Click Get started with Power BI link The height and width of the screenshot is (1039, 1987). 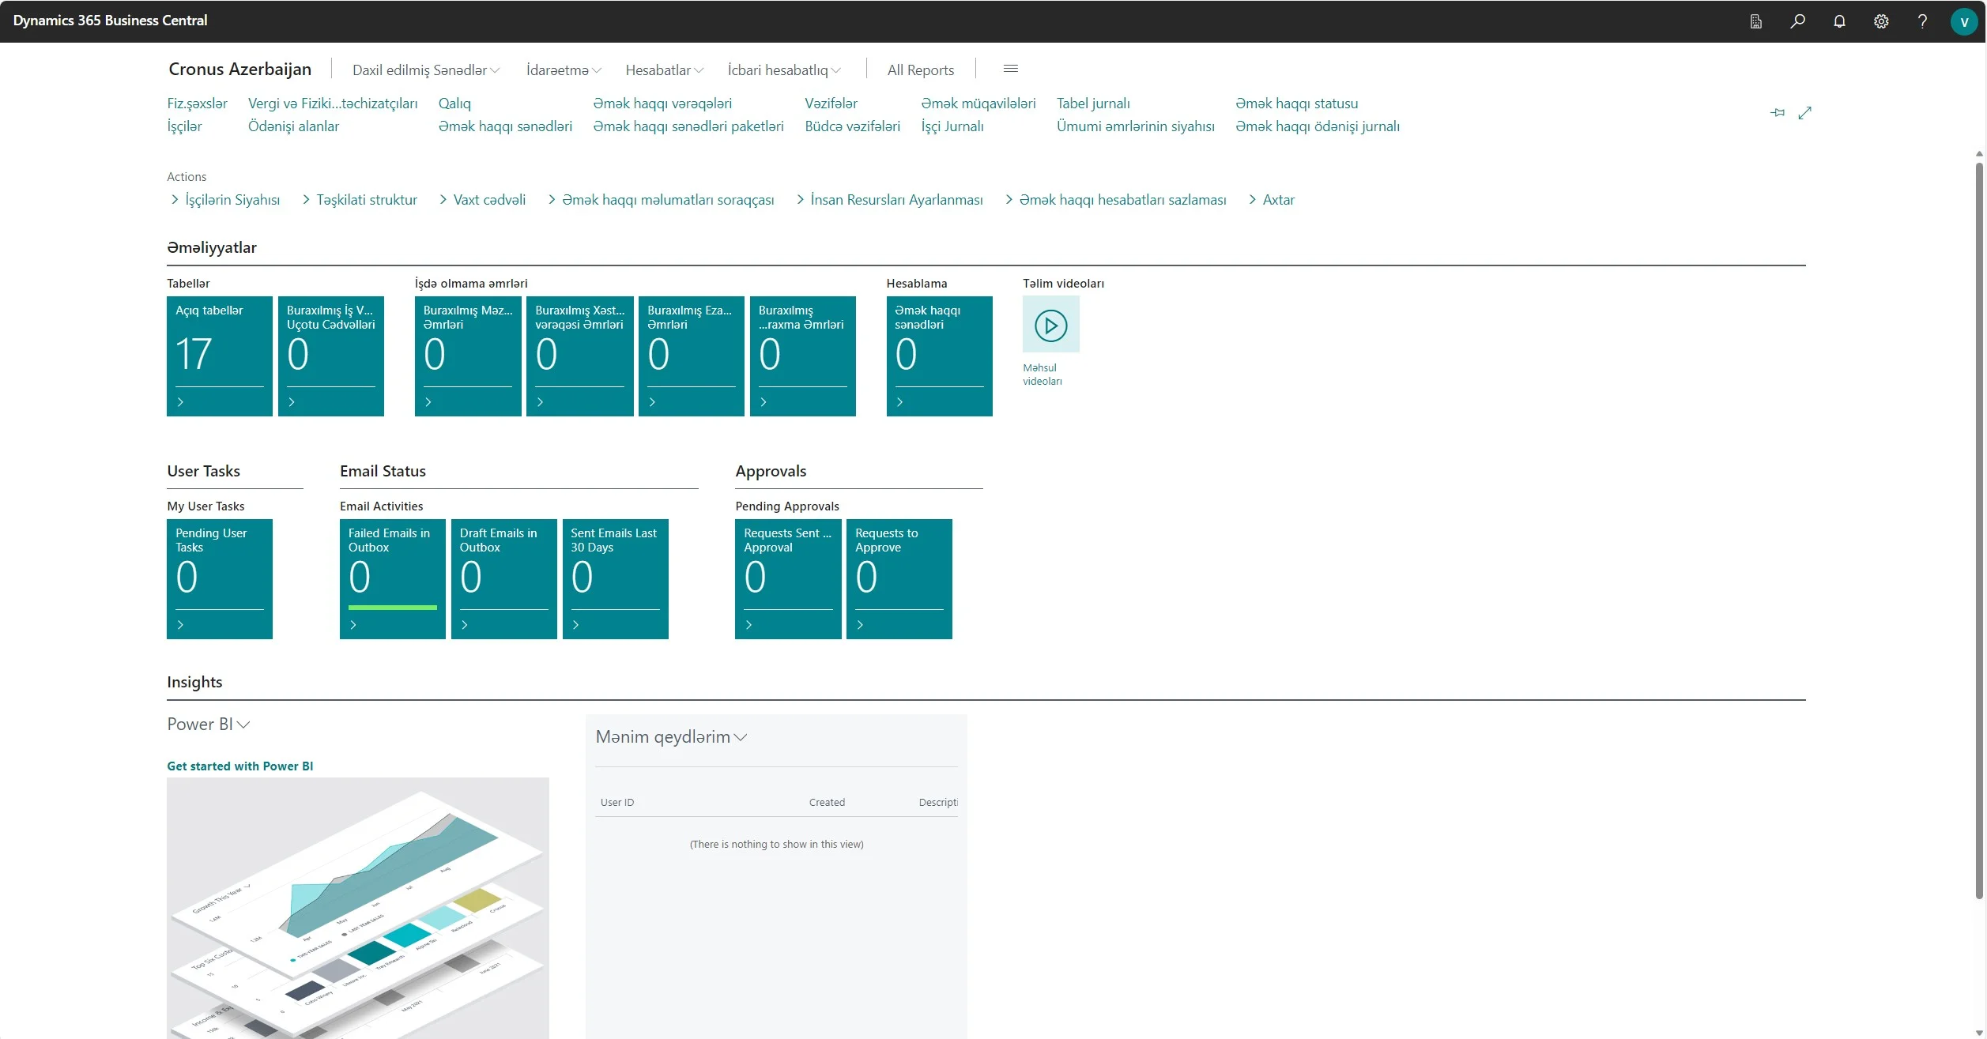(x=239, y=766)
